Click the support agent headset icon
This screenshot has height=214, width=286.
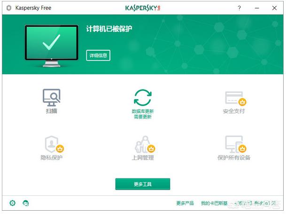pos(26,203)
